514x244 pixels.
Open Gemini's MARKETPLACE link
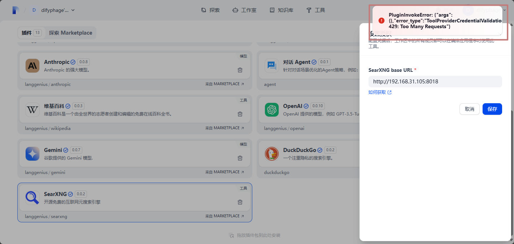[225, 172]
